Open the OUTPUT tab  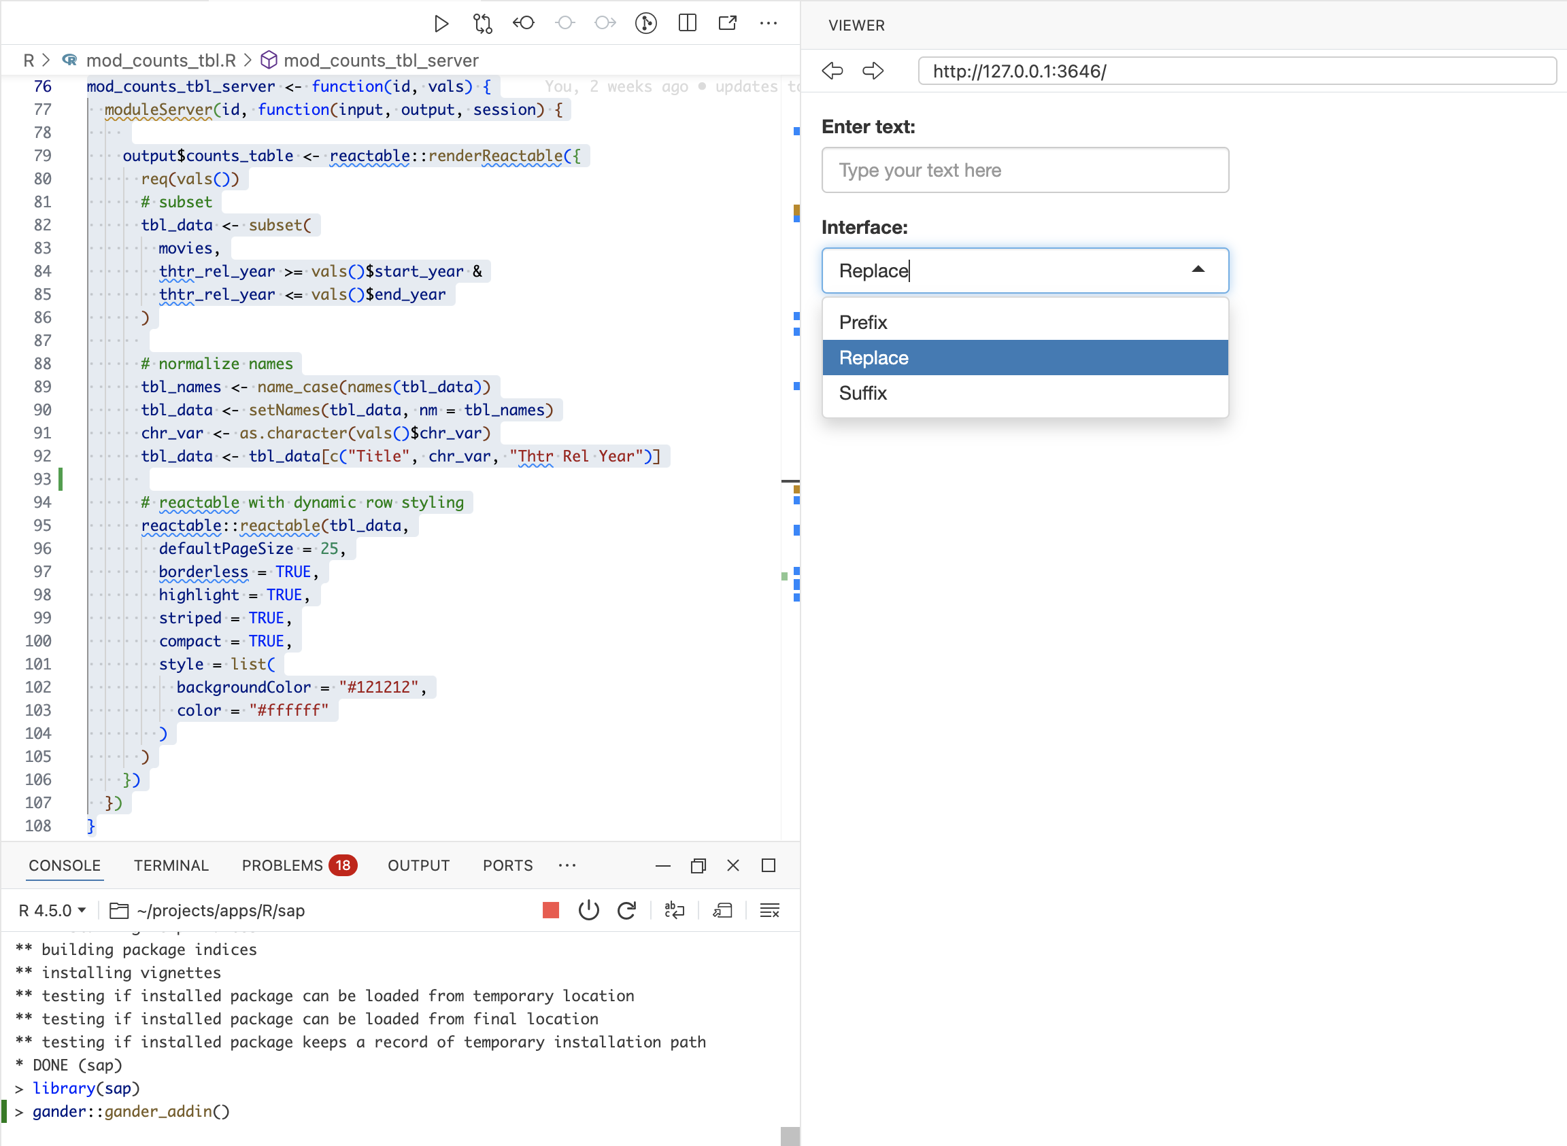click(418, 865)
